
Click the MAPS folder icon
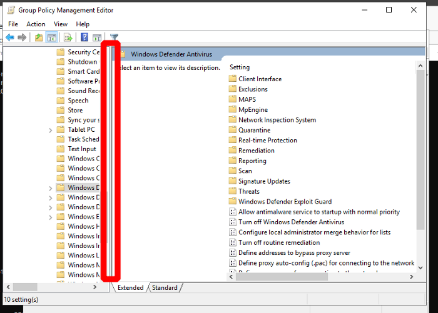pyautogui.click(x=232, y=99)
